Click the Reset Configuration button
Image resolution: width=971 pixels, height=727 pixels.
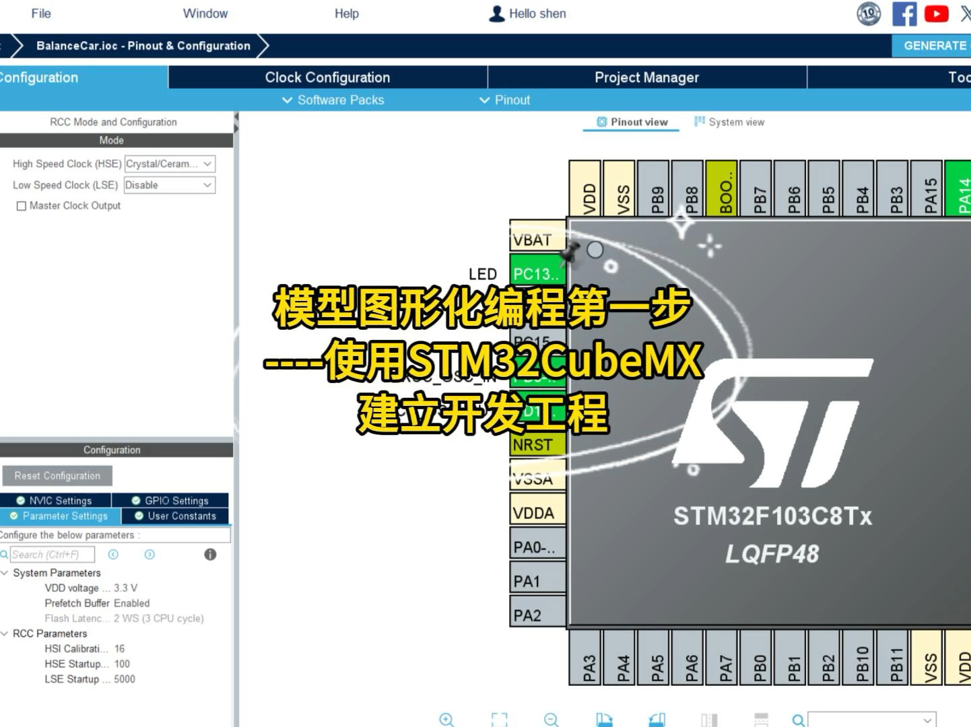[57, 475]
